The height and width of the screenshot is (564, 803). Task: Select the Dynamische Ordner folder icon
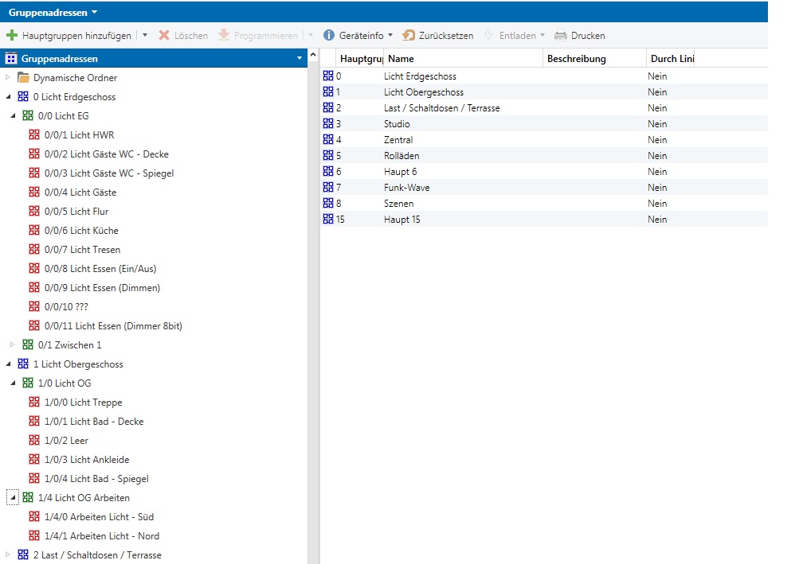[x=23, y=78]
